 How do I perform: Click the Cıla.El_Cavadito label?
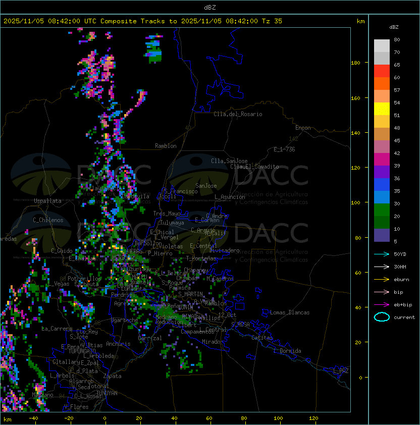[x=254, y=167]
